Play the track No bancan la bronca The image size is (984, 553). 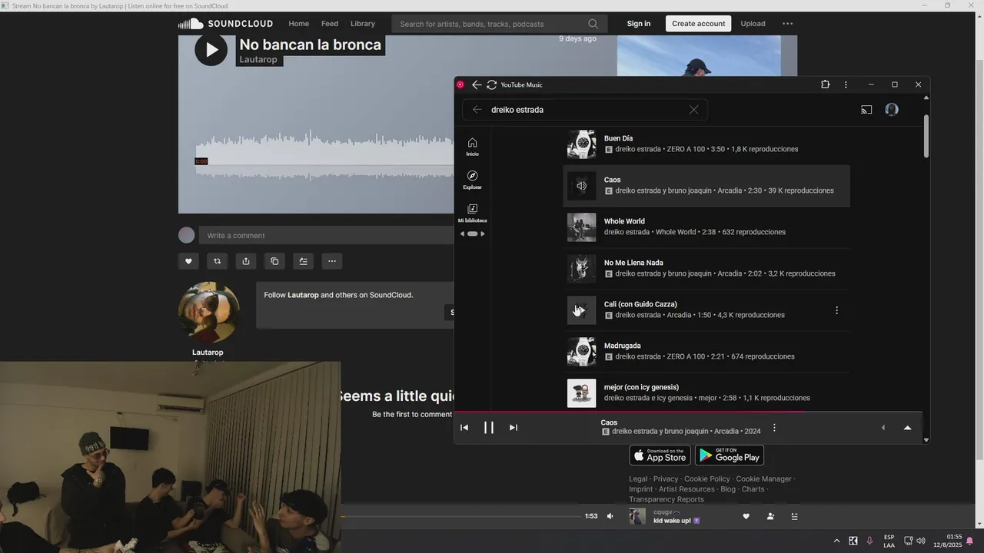tap(211, 50)
